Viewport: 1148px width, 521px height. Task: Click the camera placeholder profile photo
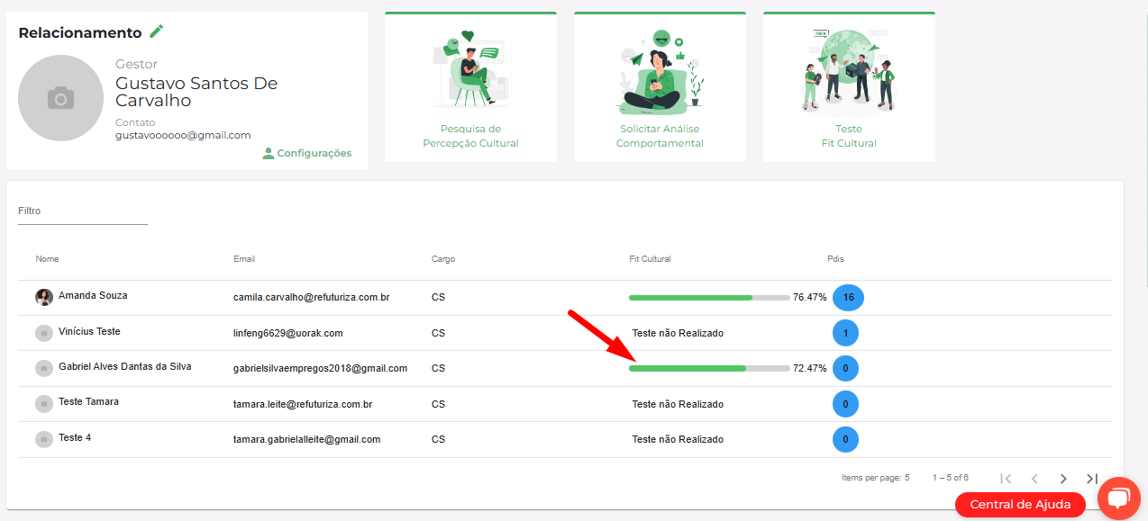pos(61,98)
